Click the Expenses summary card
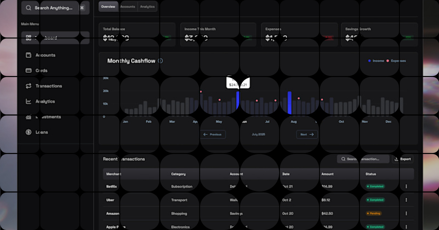The height and width of the screenshot is (230, 439). 299,34
